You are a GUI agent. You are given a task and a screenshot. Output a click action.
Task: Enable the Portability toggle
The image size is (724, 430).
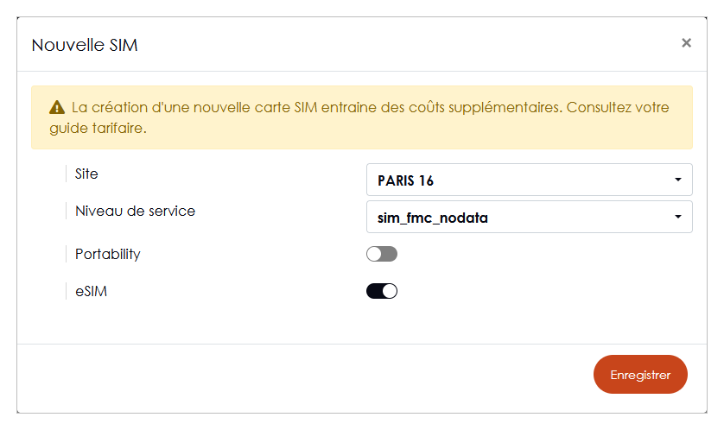pos(382,254)
